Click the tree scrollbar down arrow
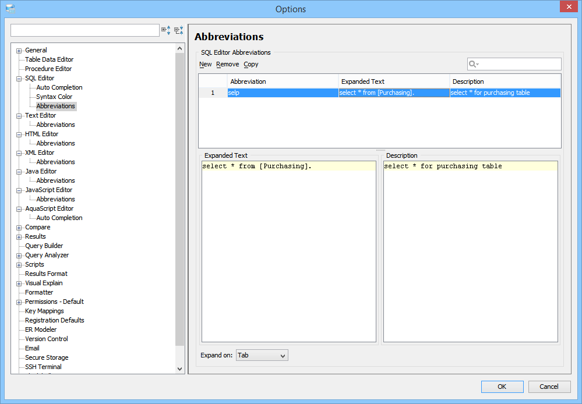Image resolution: width=582 pixels, height=404 pixels. 179,369
